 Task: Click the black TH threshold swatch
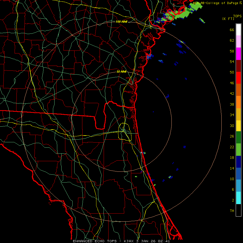238,210
